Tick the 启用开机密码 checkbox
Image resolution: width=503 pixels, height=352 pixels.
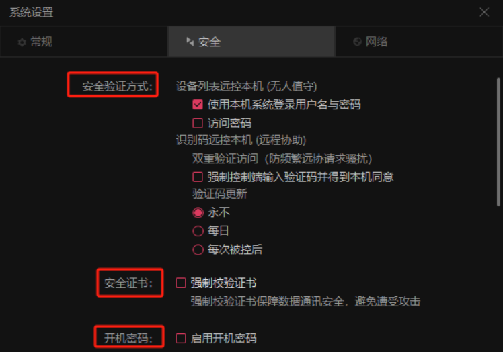(181, 338)
